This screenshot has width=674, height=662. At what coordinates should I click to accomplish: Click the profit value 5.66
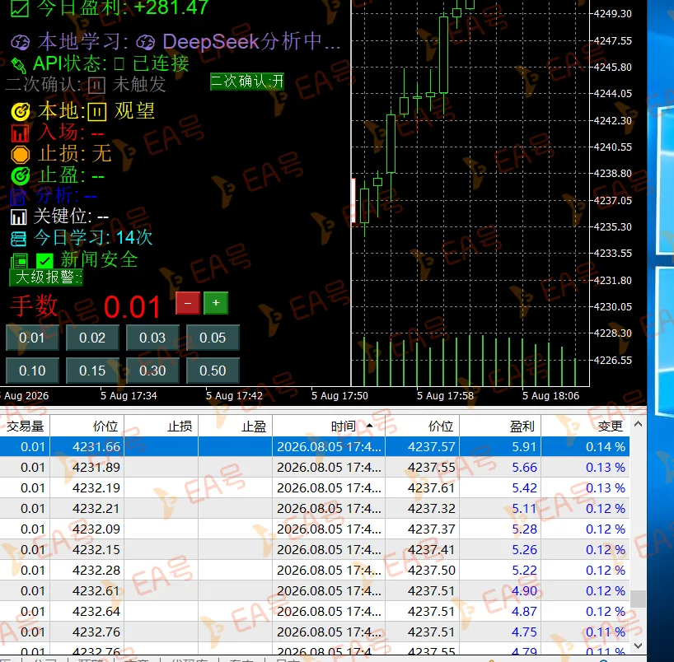524,467
